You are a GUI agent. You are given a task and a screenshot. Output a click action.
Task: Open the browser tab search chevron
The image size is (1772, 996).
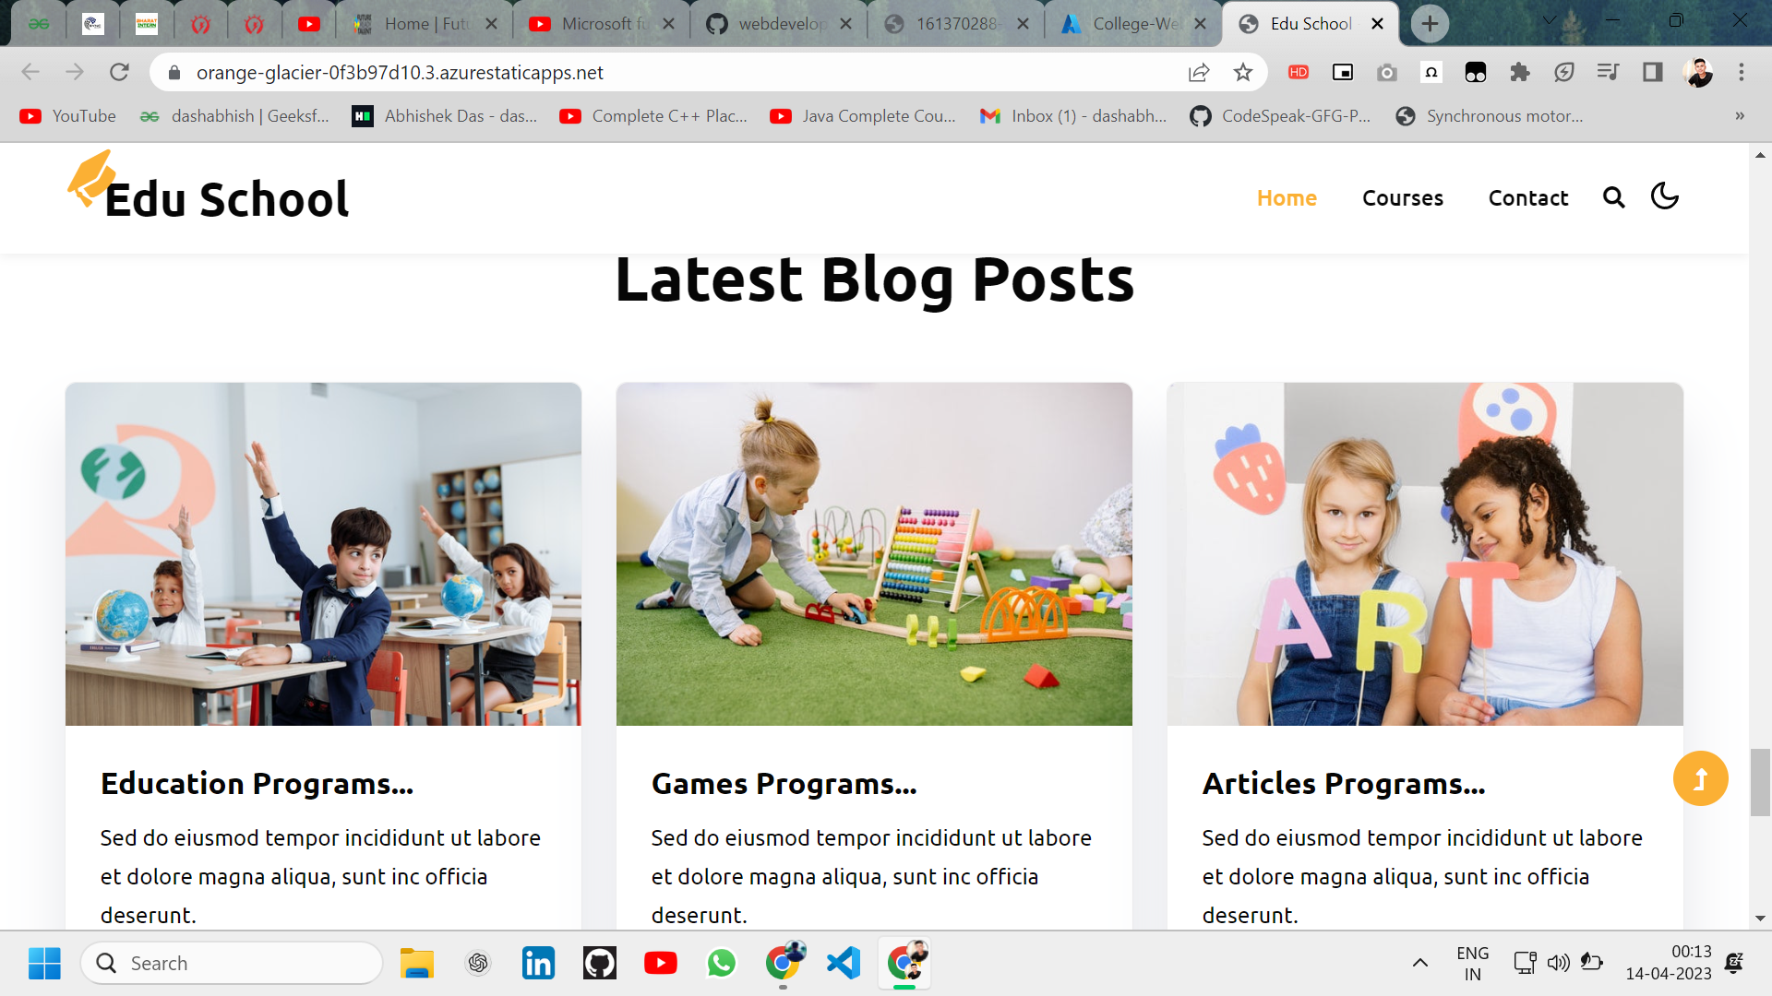point(1548,19)
